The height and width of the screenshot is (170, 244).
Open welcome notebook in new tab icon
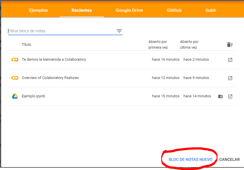(230, 60)
